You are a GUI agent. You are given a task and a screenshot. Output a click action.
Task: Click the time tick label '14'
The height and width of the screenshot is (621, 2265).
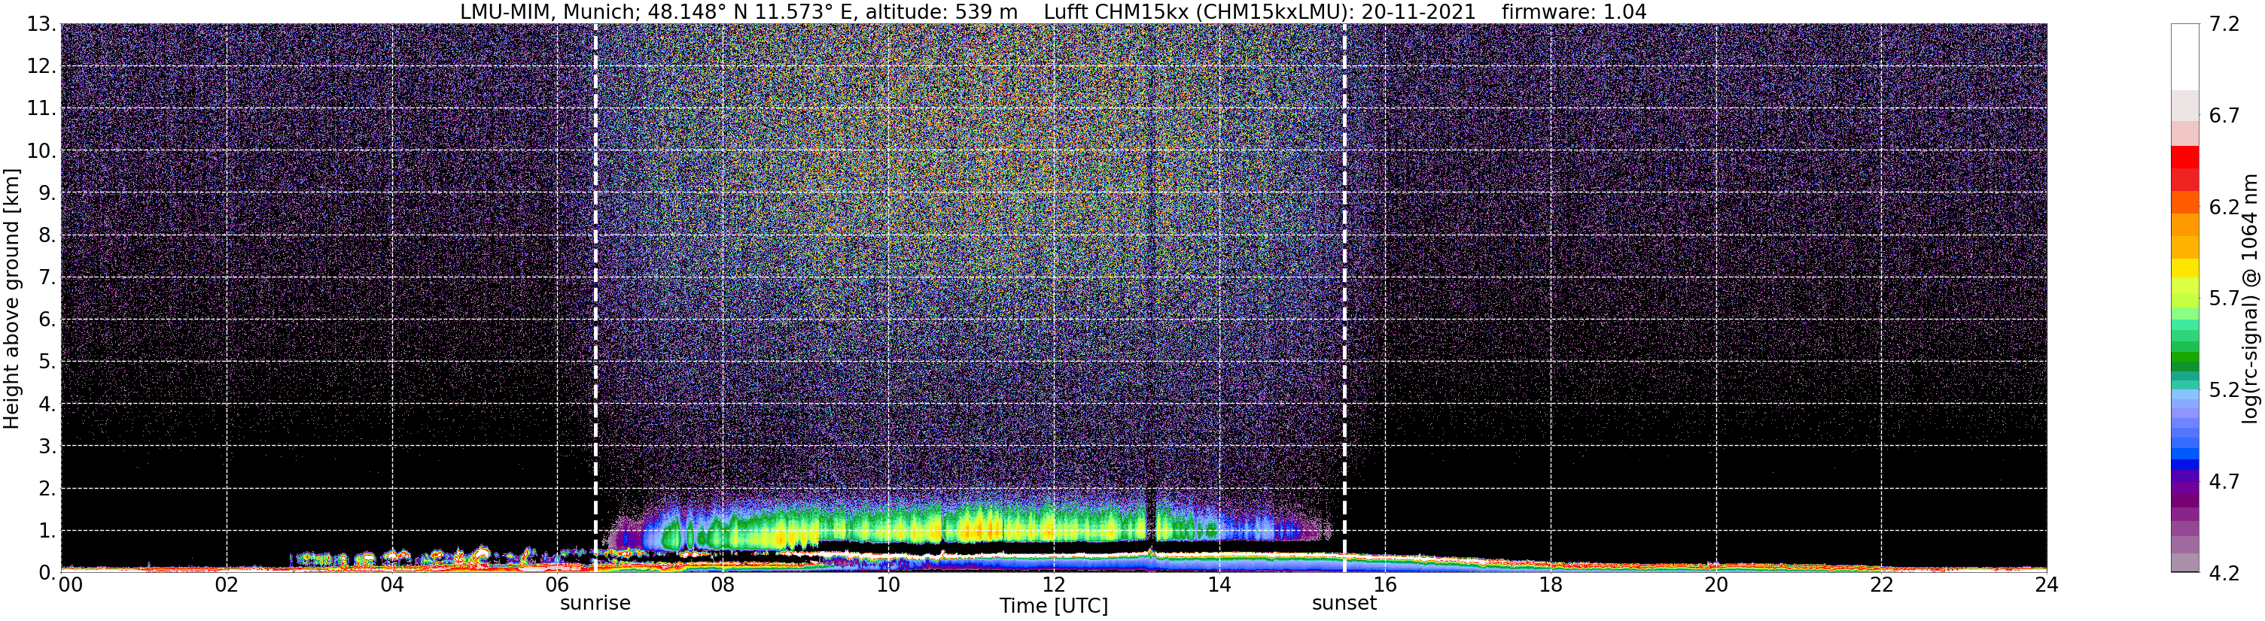1219,585
